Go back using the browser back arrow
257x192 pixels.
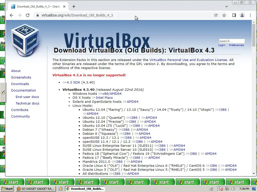[12, 15]
